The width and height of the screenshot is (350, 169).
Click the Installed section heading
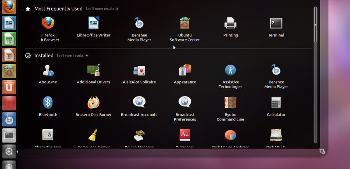pyautogui.click(x=44, y=55)
